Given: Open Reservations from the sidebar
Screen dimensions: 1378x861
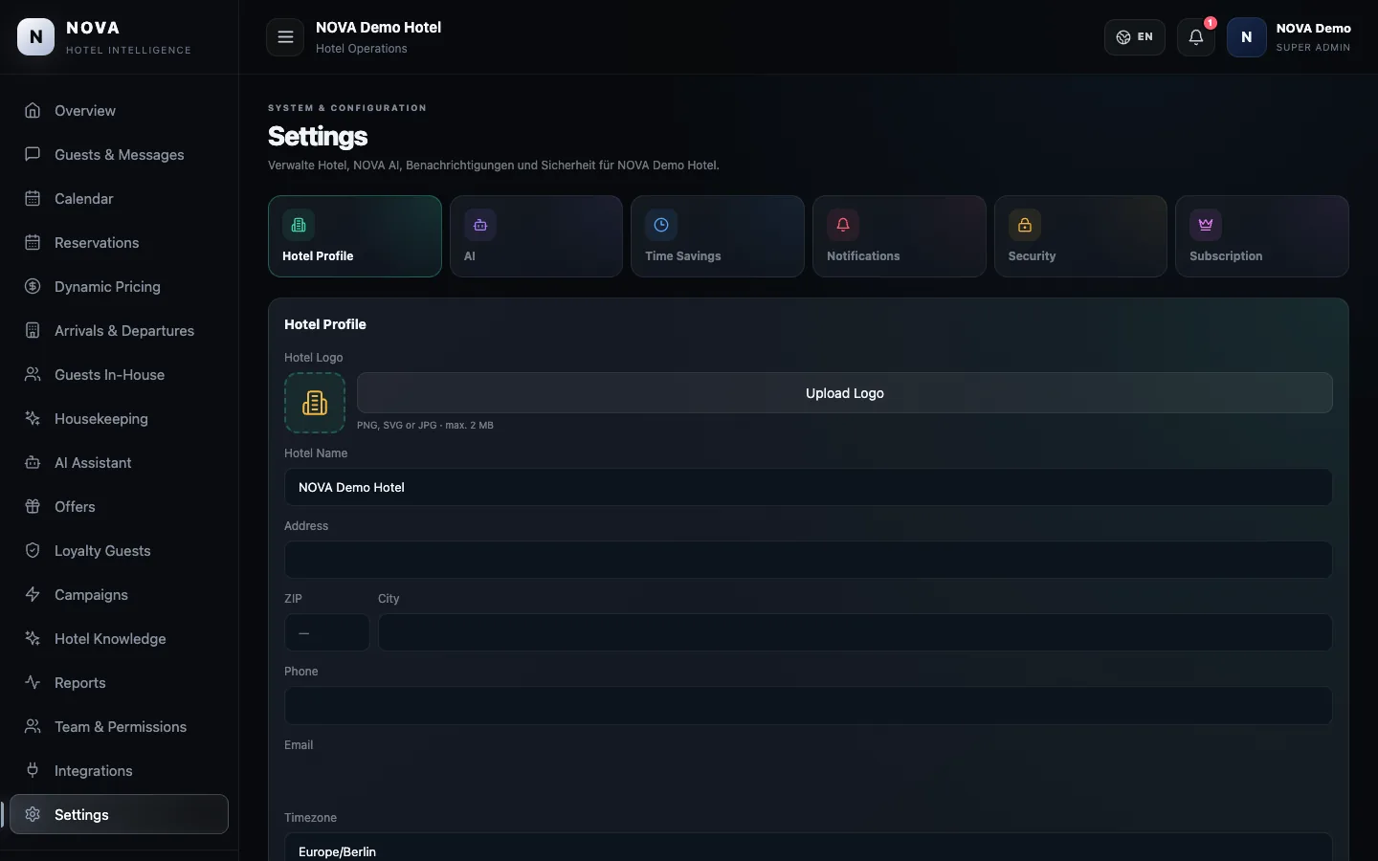Looking at the screenshot, I should (x=119, y=242).
